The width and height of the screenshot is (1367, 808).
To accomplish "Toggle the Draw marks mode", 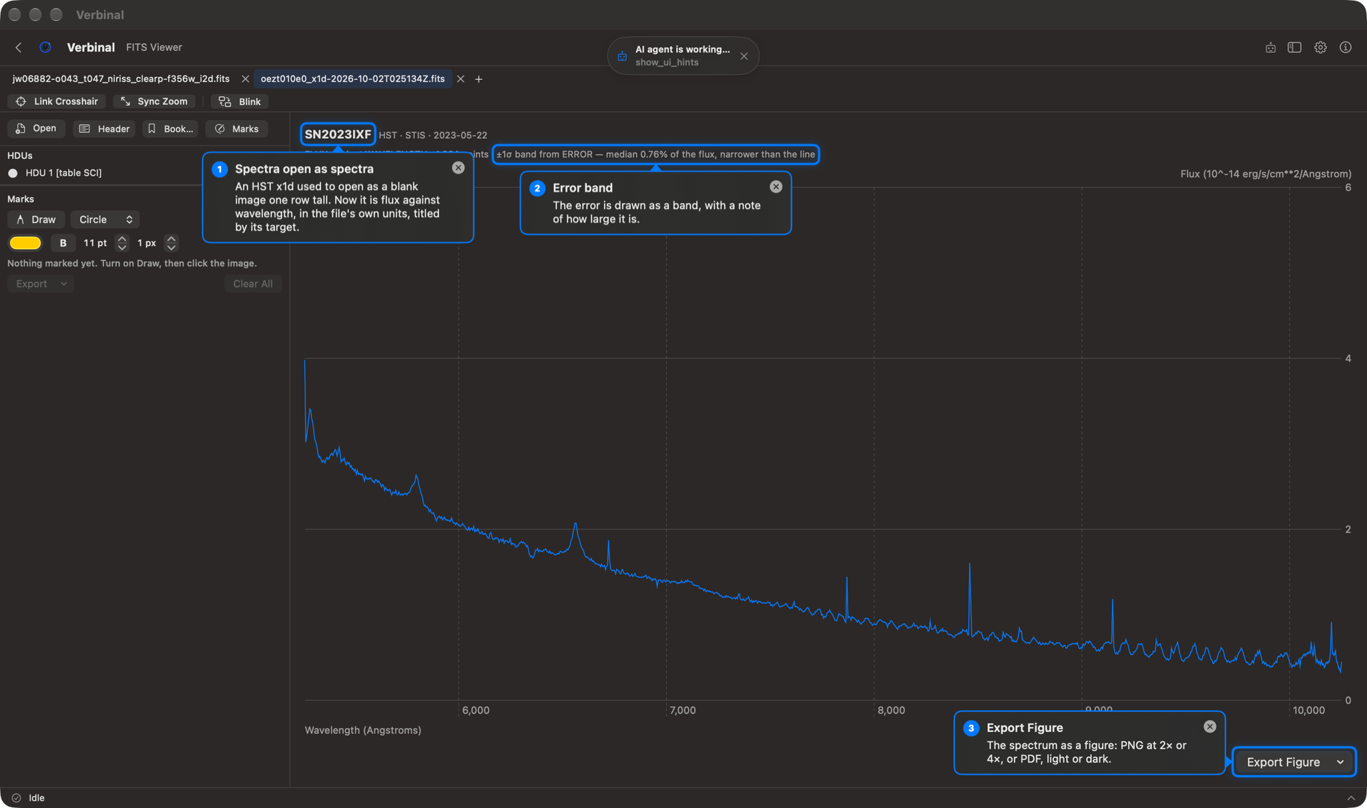I will point(36,220).
